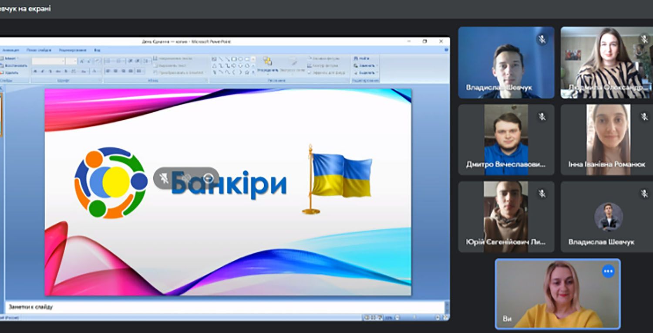Center text in paragraph group

[115, 71]
